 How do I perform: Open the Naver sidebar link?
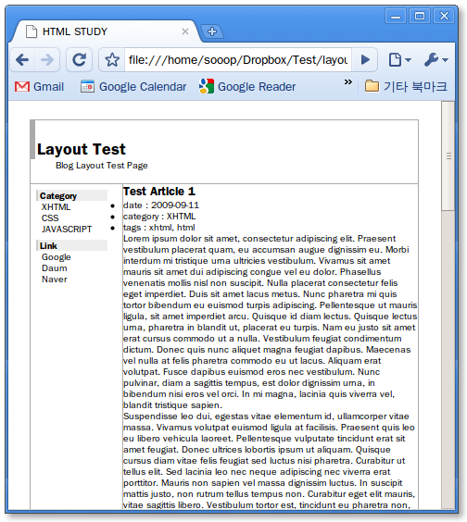[55, 279]
